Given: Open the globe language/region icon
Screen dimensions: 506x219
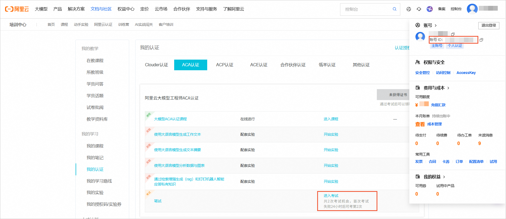Looking at the screenshot, I should tap(409, 9).
